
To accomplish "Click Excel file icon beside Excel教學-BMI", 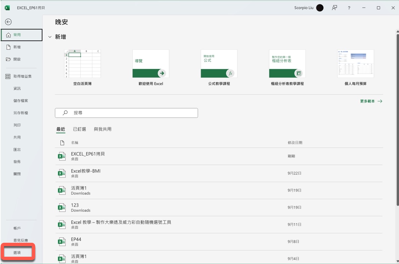I will click(x=62, y=173).
